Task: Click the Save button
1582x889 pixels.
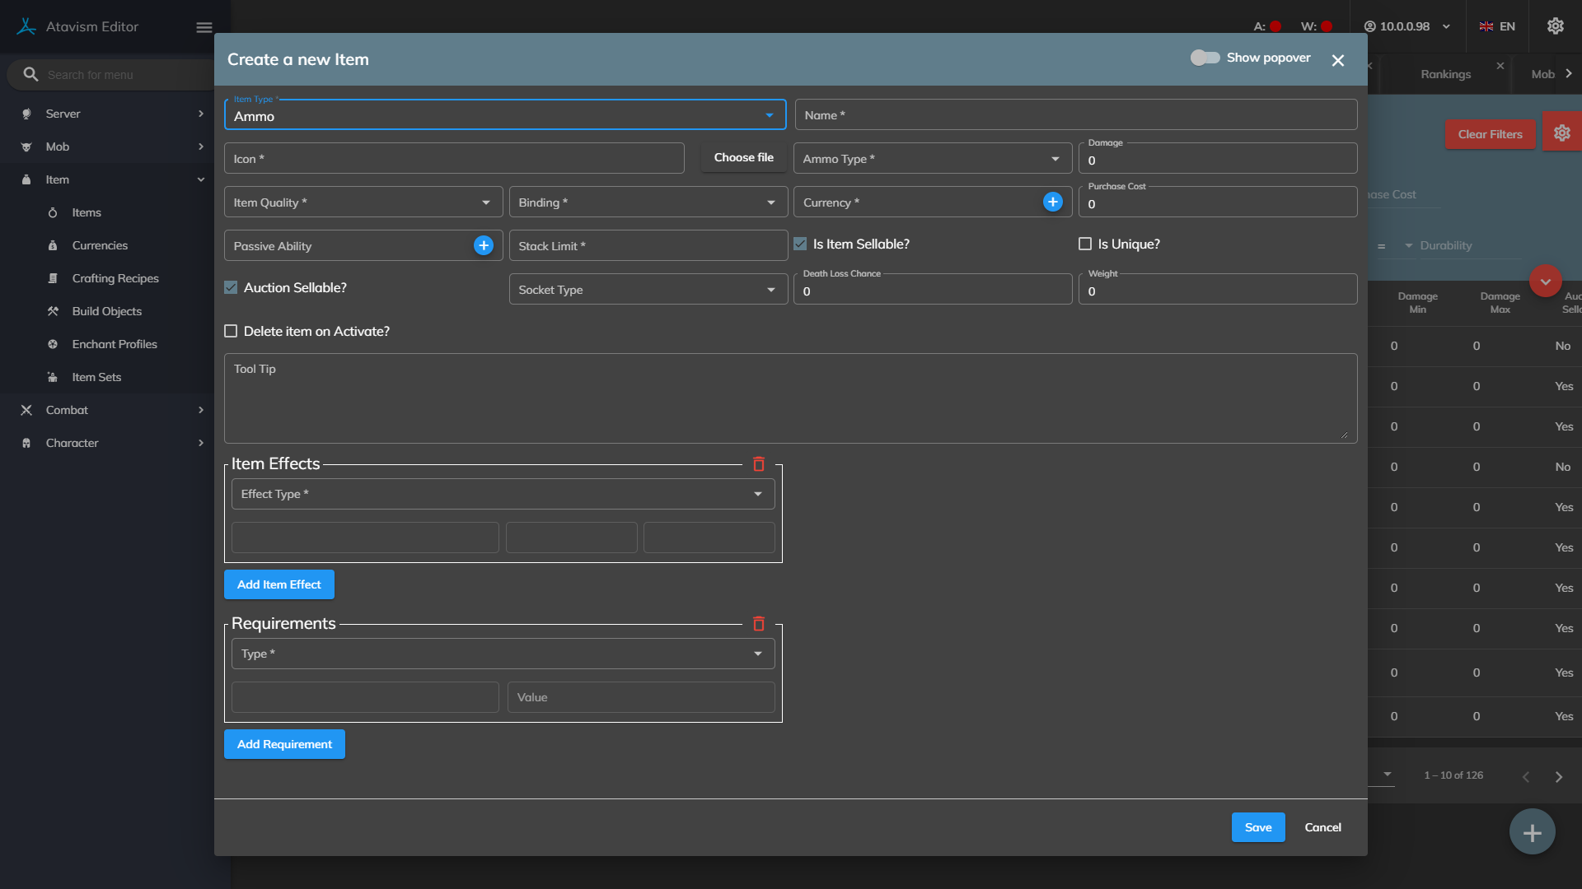Action: (1257, 827)
